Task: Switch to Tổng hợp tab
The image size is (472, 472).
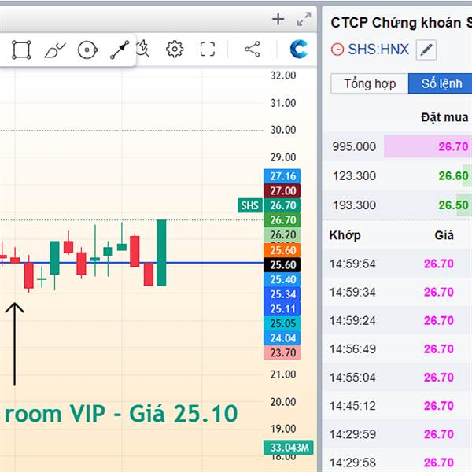Action: [x=370, y=83]
